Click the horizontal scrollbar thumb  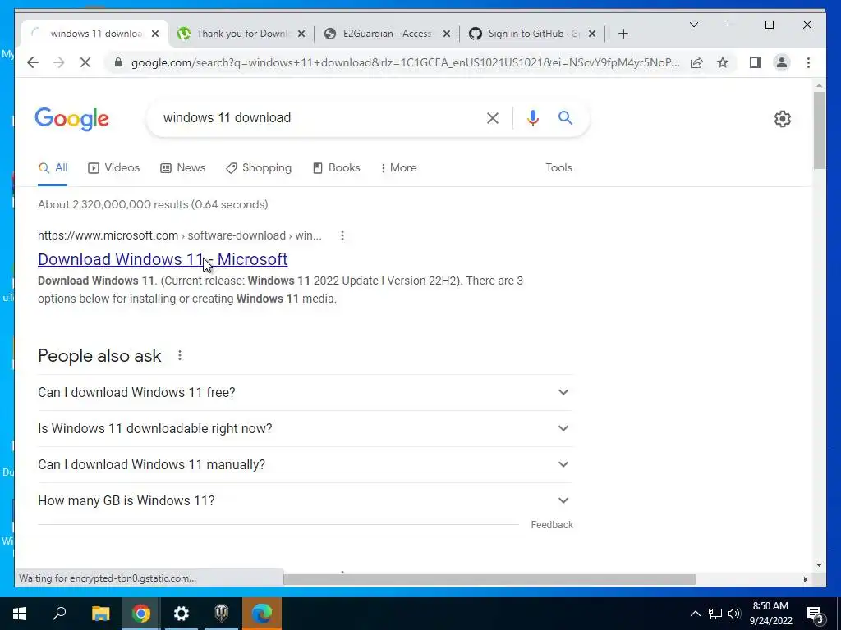click(489, 580)
